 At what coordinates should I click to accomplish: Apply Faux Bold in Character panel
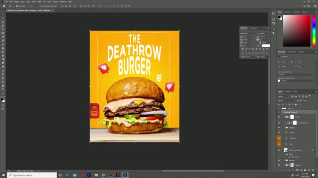tap(242, 49)
